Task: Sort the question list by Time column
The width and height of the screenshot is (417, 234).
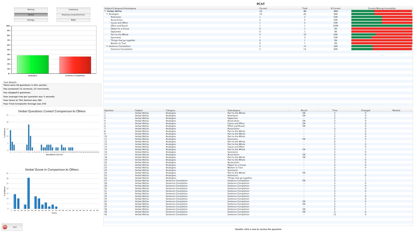Action: tap(335, 110)
